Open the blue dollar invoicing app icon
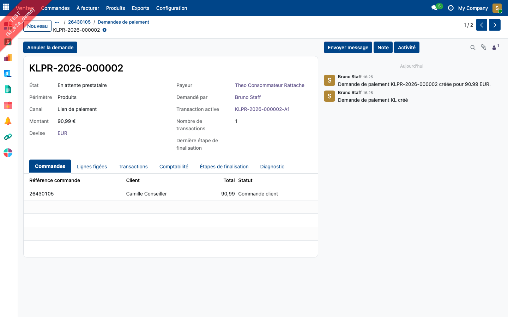Screen dimensions: 508x317 coord(8,73)
